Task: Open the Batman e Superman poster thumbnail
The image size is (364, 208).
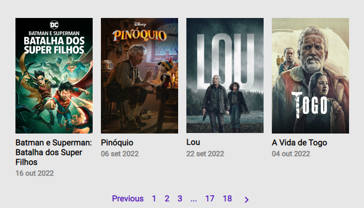Action: point(54,75)
